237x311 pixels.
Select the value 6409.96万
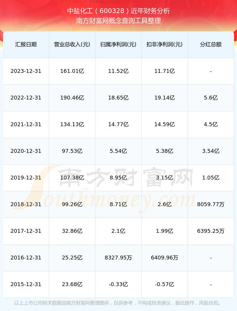point(164,258)
